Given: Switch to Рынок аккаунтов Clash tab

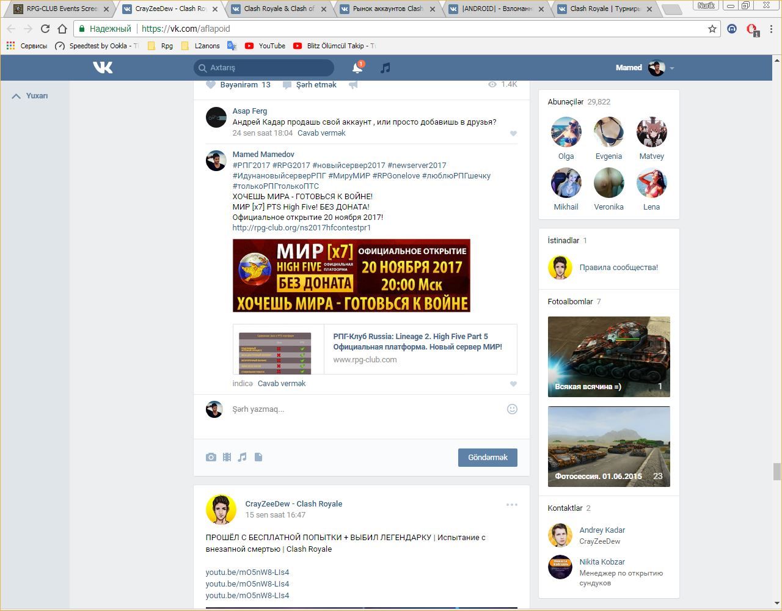Looking at the screenshot, I should pos(387,9).
